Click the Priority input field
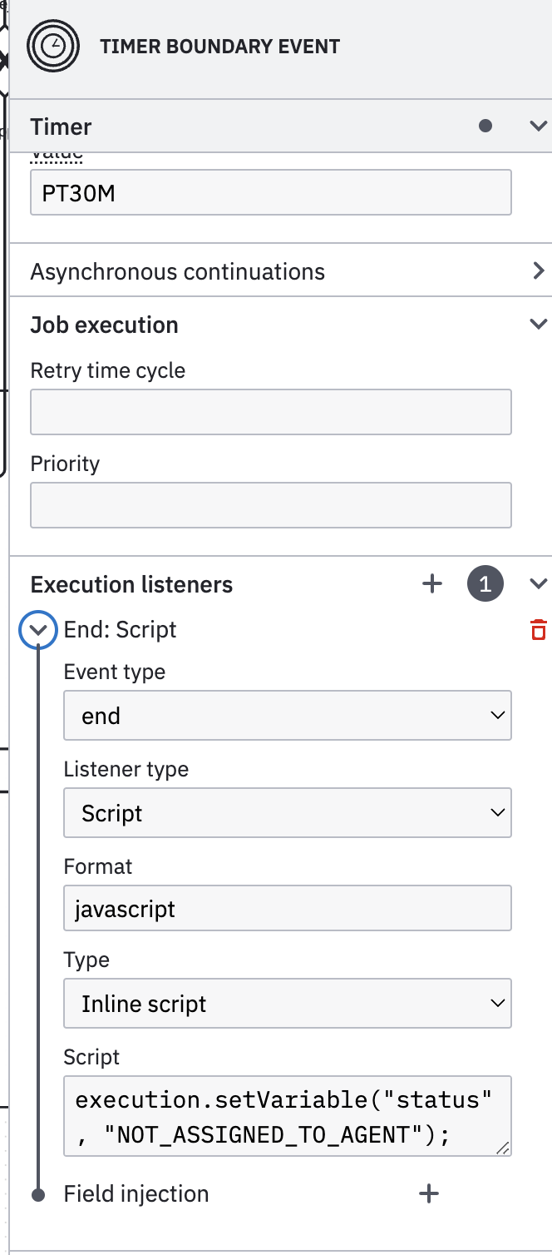 [x=270, y=505]
